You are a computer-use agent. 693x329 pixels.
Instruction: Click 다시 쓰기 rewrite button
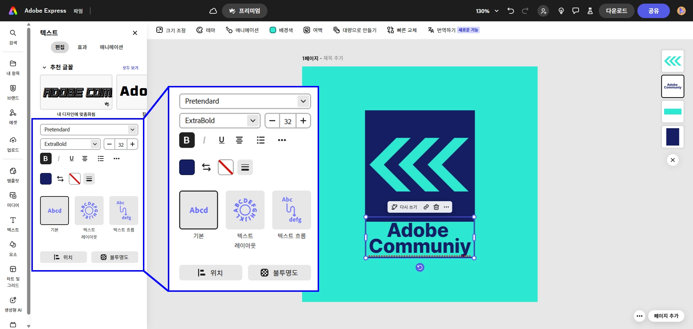[405, 207]
